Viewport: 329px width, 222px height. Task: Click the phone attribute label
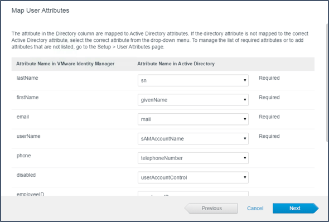[24, 156]
